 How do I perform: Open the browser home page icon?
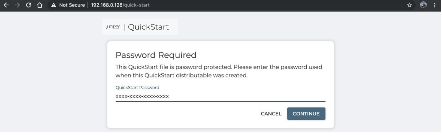click(40, 6)
